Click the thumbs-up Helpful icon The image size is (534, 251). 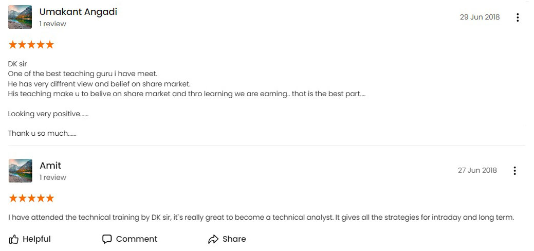point(14,239)
